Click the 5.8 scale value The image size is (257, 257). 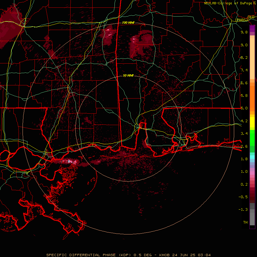[x=244, y=96]
